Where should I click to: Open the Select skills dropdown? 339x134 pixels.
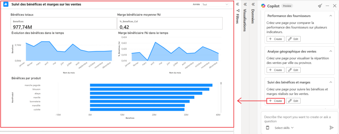tap(284, 128)
